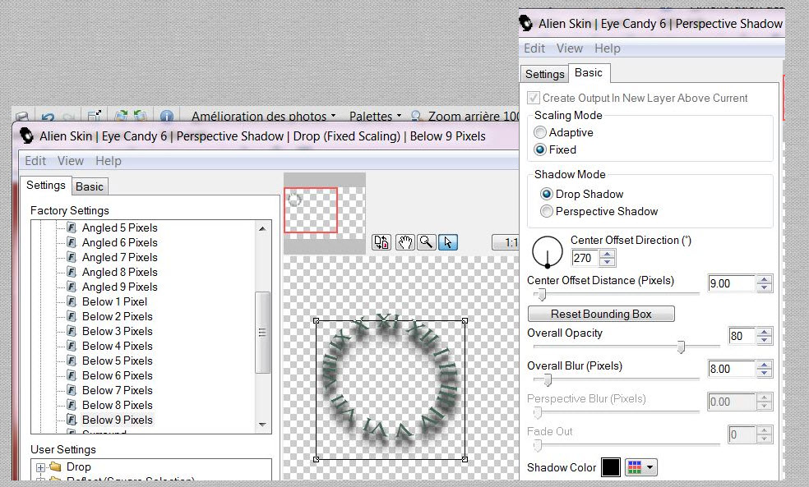Viewport: 809px width, 487px height.
Task: Click the blue info icon in the background toolbar
Action: click(166, 117)
